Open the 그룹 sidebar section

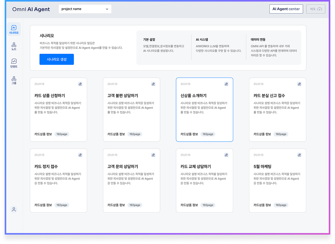click(x=14, y=80)
